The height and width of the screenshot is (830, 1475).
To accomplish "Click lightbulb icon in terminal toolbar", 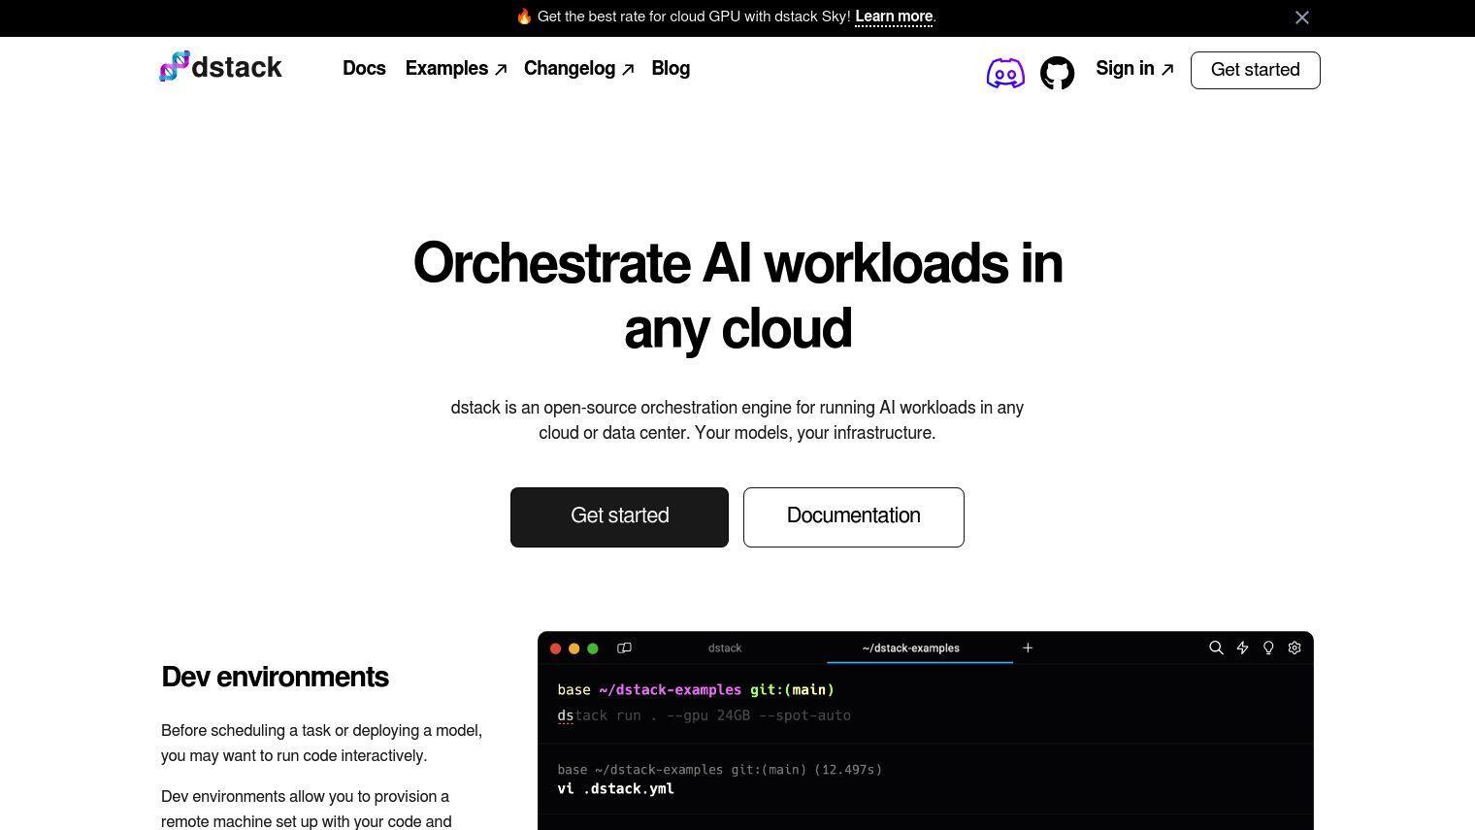I will click(x=1268, y=647).
